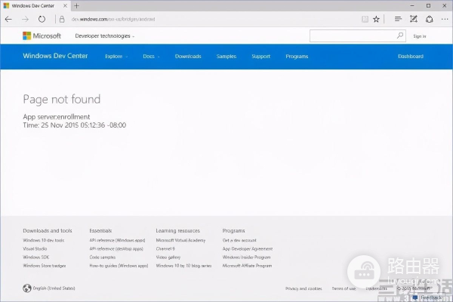
Task: Open Channel 9 link
Action: point(165,248)
